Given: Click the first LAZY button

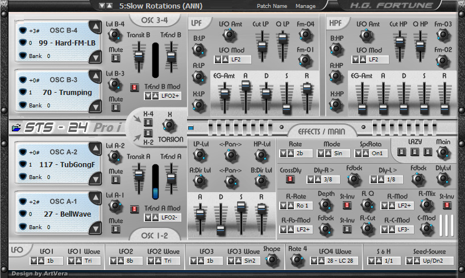Looking at the screenshot, I should 401,152.
